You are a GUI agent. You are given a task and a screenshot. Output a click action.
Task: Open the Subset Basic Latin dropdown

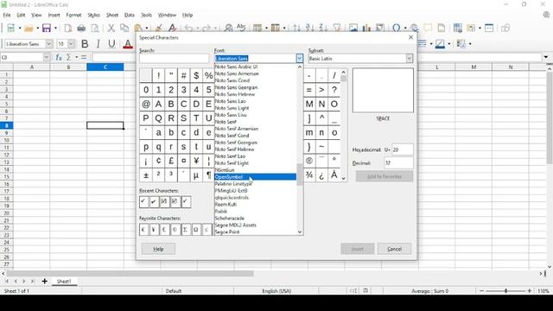(x=409, y=59)
